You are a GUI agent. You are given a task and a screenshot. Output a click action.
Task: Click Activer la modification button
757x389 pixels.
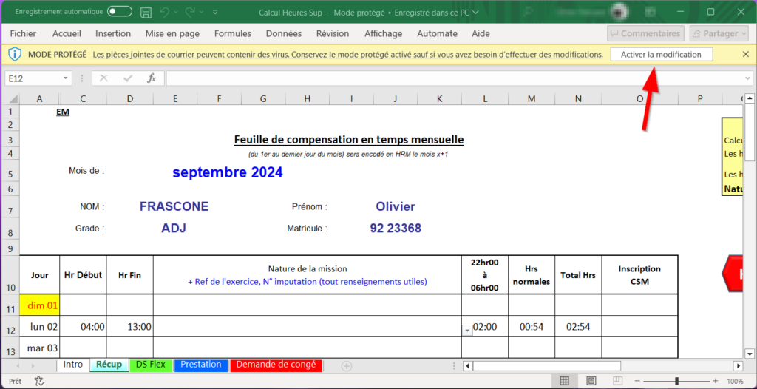(661, 55)
